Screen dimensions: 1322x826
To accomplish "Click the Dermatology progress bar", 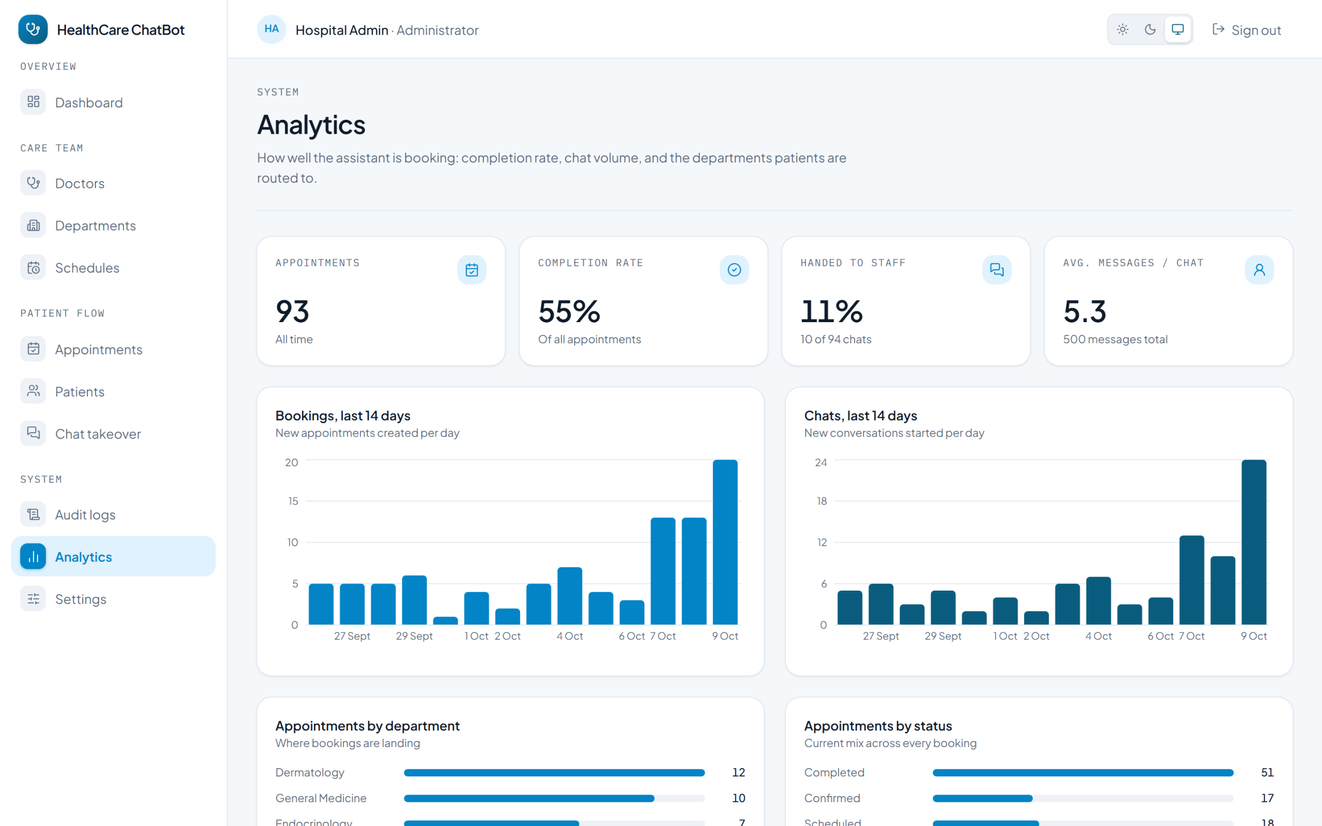I will (x=554, y=772).
